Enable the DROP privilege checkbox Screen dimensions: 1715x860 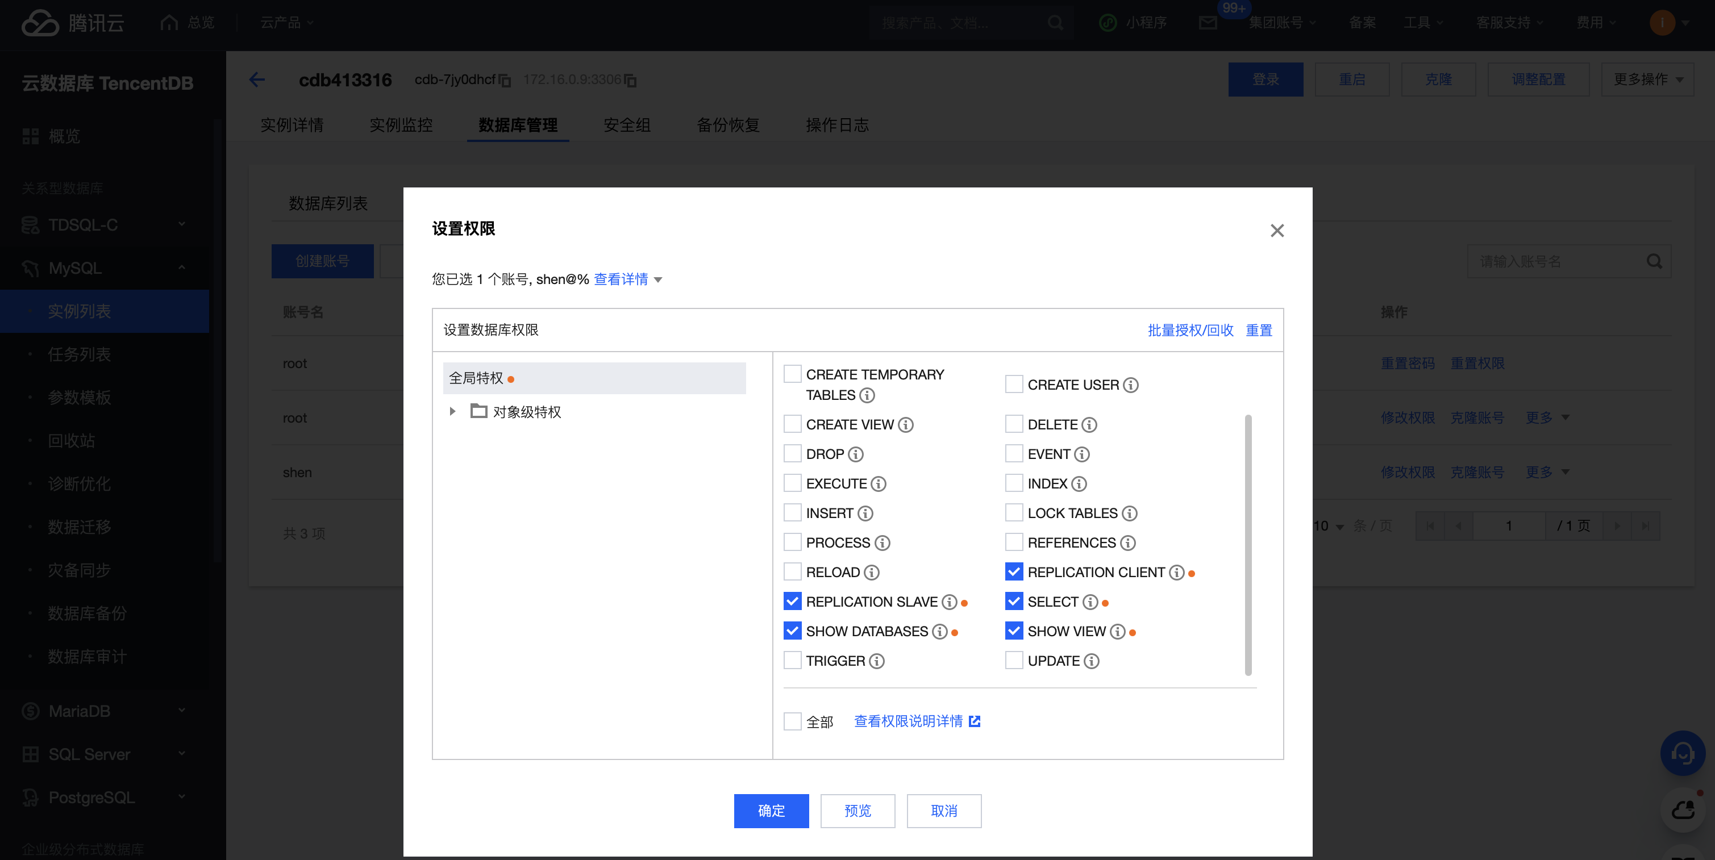pyautogui.click(x=792, y=454)
